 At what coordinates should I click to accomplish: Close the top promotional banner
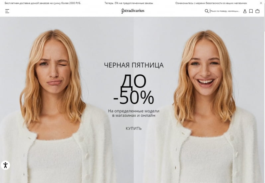[x=261, y=3]
